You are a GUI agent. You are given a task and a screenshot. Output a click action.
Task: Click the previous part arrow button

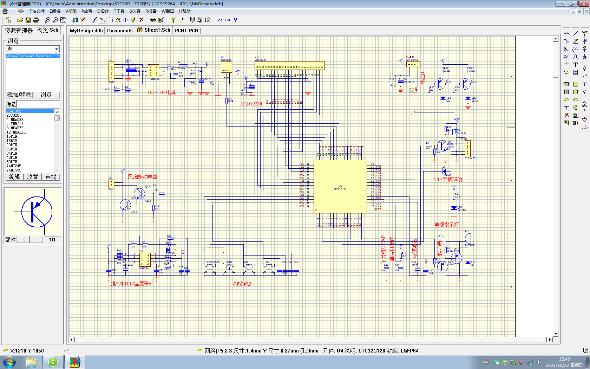pyautogui.click(x=24, y=239)
